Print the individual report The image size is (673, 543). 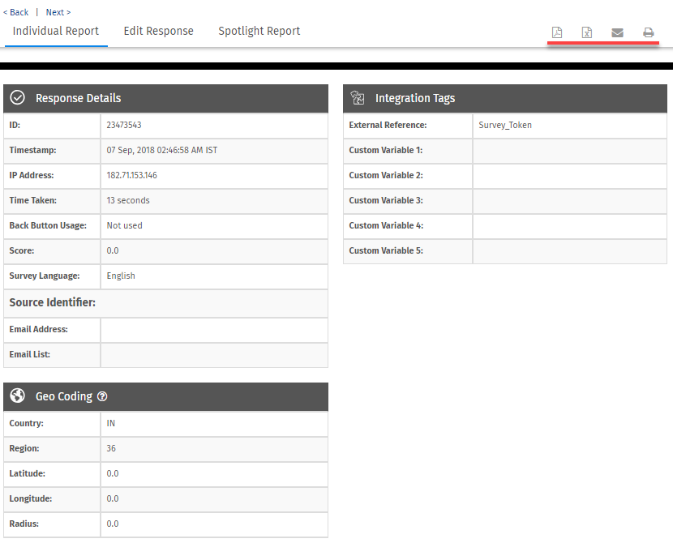648,32
